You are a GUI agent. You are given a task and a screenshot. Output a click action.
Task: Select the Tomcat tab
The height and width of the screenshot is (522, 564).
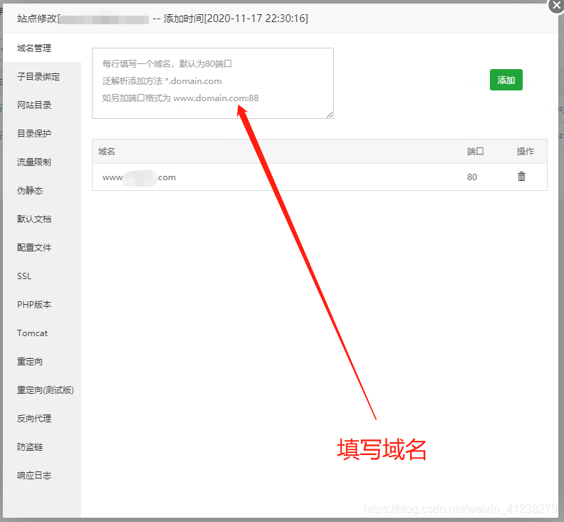[x=42, y=333]
